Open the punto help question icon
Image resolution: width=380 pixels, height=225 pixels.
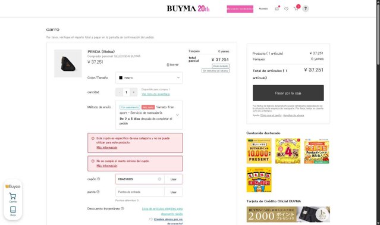[98, 192]
